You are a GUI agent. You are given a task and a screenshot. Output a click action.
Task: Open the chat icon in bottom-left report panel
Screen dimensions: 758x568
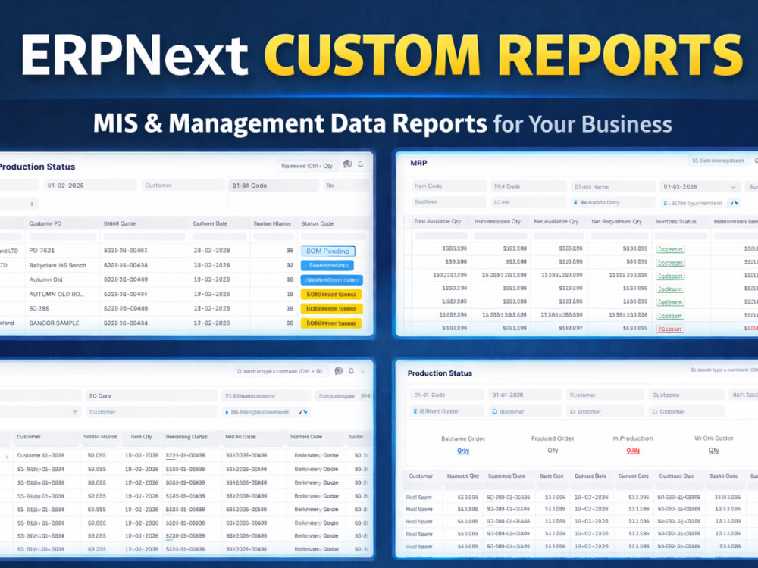338,371
